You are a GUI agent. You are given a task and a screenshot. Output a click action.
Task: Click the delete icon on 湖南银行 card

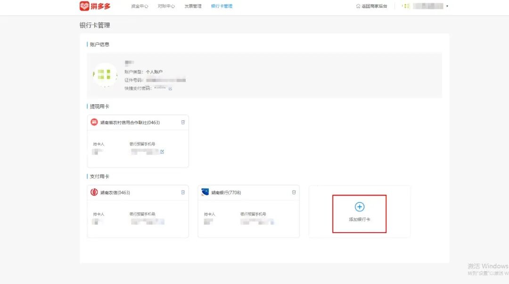pos(294,192)
